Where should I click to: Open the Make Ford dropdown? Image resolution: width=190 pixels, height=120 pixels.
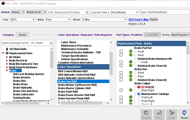58,20
